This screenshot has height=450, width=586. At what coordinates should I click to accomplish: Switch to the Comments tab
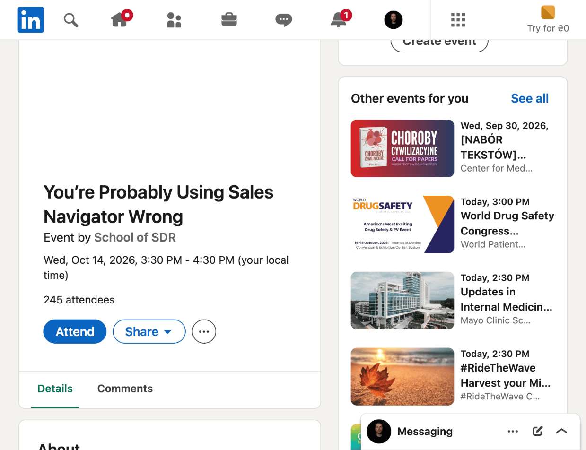(x=125, y=389)
